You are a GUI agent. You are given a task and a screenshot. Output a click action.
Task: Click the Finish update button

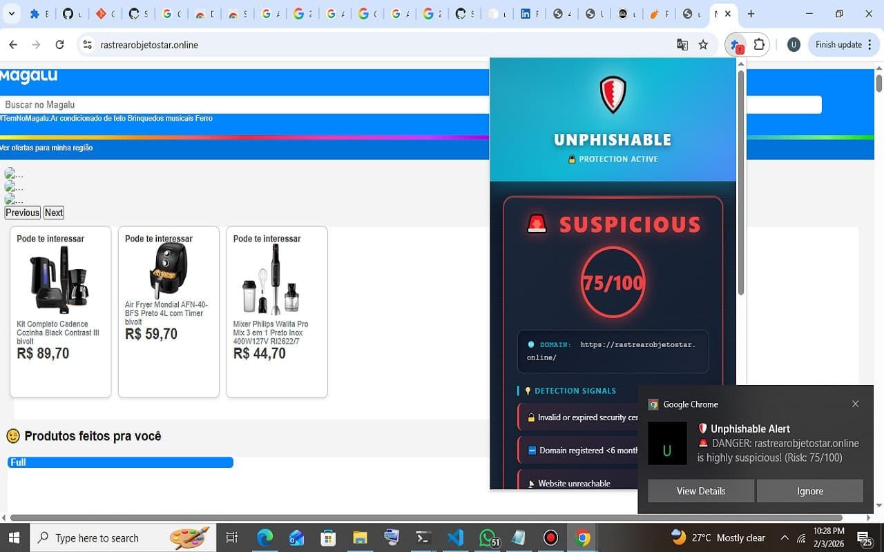[x=839, y=44]
